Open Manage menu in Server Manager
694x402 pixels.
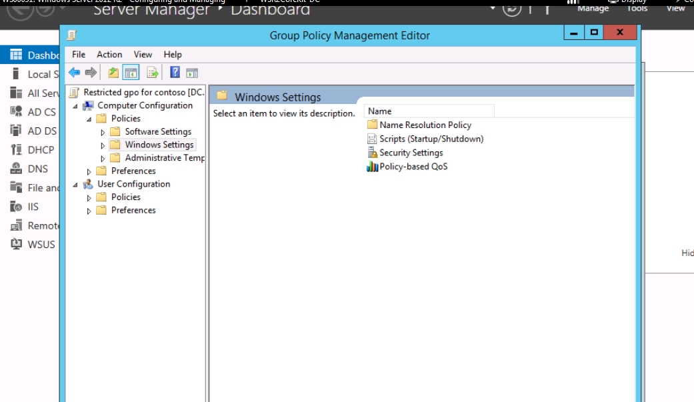pyautogui.click(x=593, y=8)
